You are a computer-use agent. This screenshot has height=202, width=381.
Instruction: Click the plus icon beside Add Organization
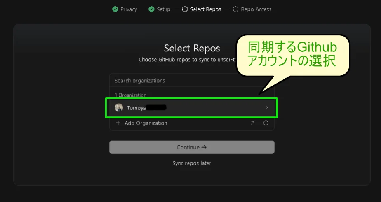point(118,123)
